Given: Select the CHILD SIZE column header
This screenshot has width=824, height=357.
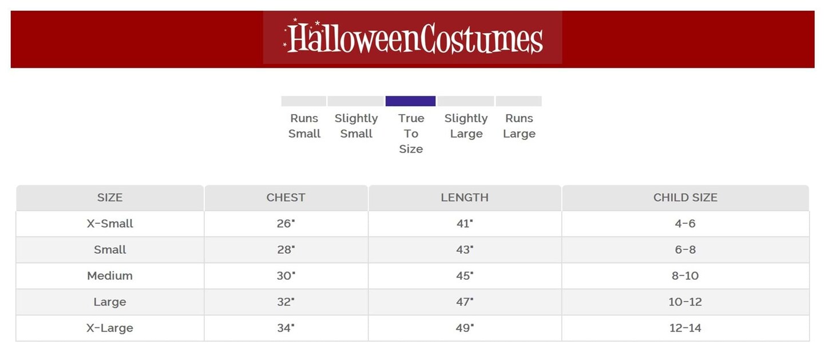Looking at the screenshot, I should pos(685,198).
